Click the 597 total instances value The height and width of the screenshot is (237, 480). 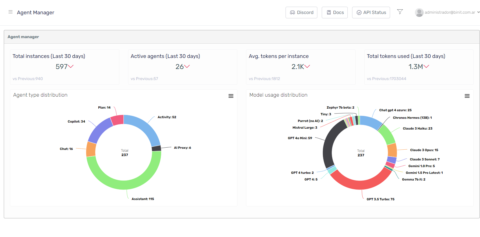(x=62, y=67)
